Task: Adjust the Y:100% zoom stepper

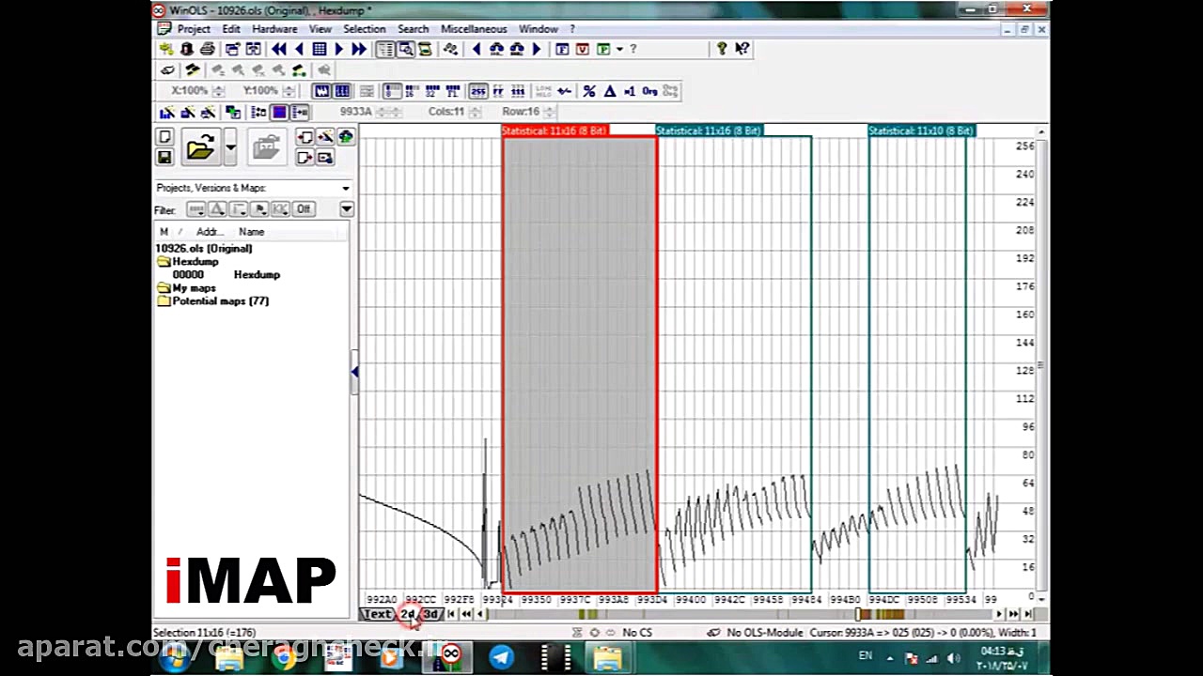Action: point(289,91)
